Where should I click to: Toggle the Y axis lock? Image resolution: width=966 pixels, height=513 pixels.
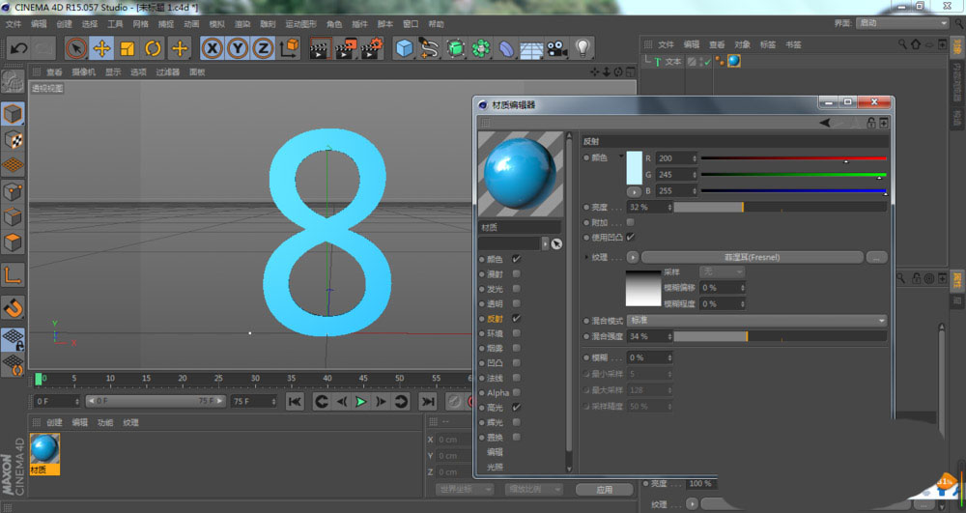(x=238, y=48)
